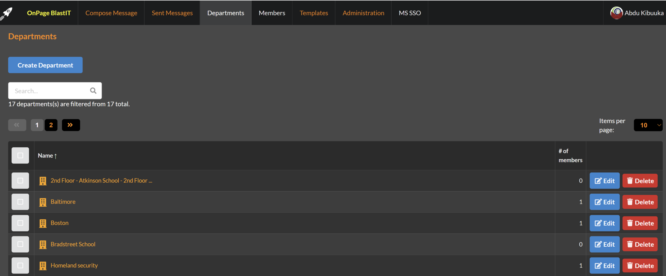Click the '# of members' column header
The width and height of the screenshot is (666, 276).
[570, 155]
